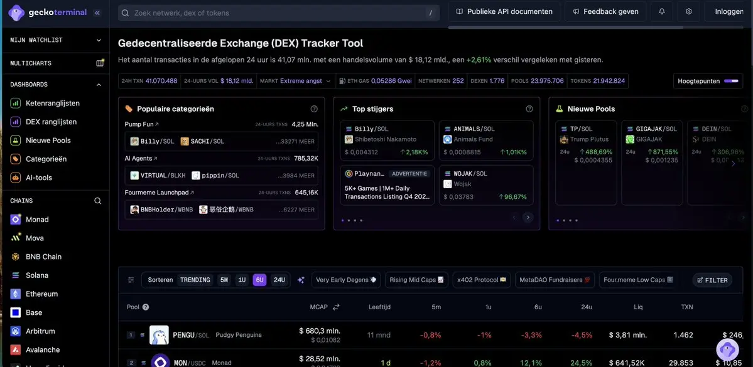Open the ANIMALS/SOL gainer card
753x367 pixels.
(486, 141)
